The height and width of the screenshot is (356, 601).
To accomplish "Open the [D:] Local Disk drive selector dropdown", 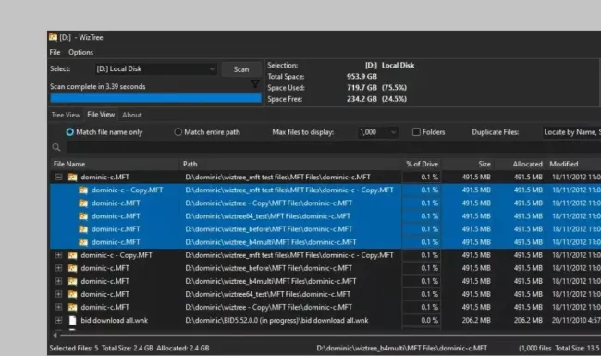I will pos(155,69).
